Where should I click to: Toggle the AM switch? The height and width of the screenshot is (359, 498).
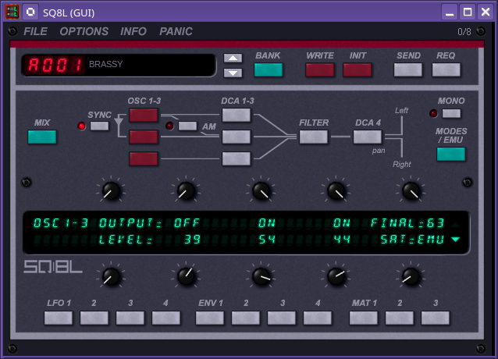pyautogui.click(x=187, y=126)
